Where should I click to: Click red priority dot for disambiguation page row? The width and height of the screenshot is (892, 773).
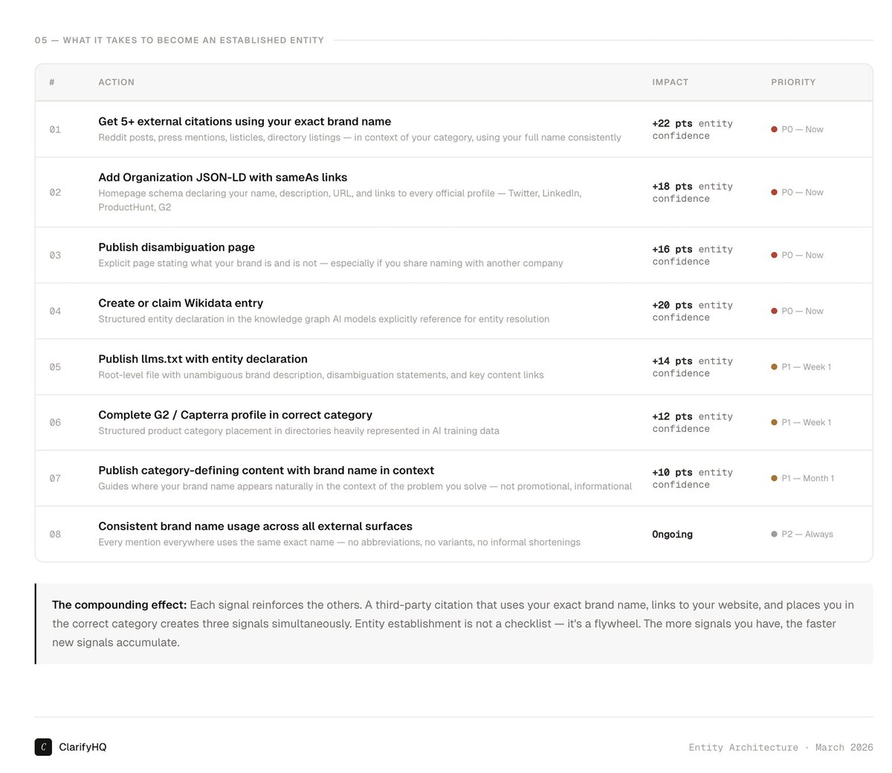(x=774, y=255)
